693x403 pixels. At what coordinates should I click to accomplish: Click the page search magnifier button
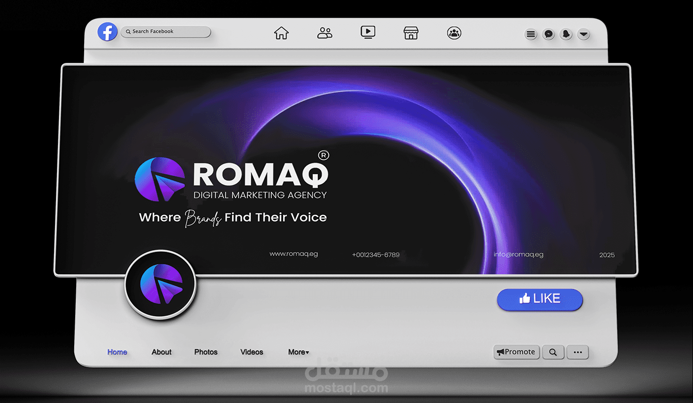tap(553, 352)
